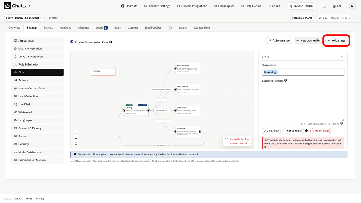Click the notification bell icon

(324, 6)
